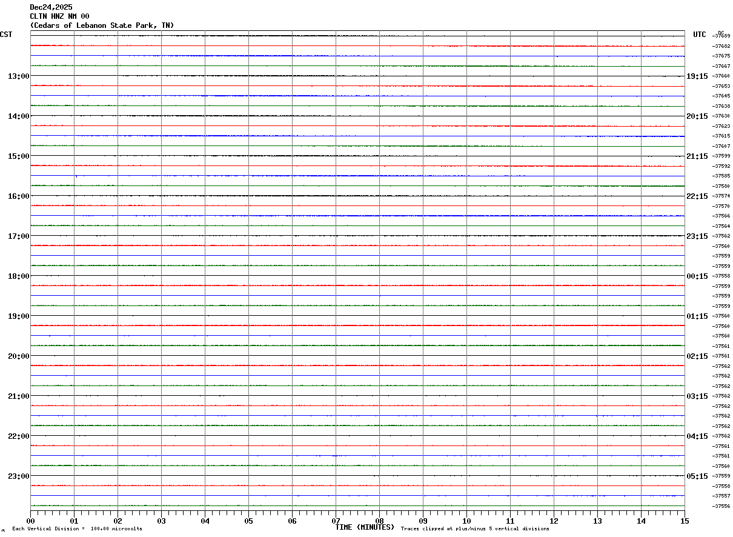The width and height of the screenshot is (733, 537).
Task: Click the DC offset value "-37623"
Action: click(721, 126)
